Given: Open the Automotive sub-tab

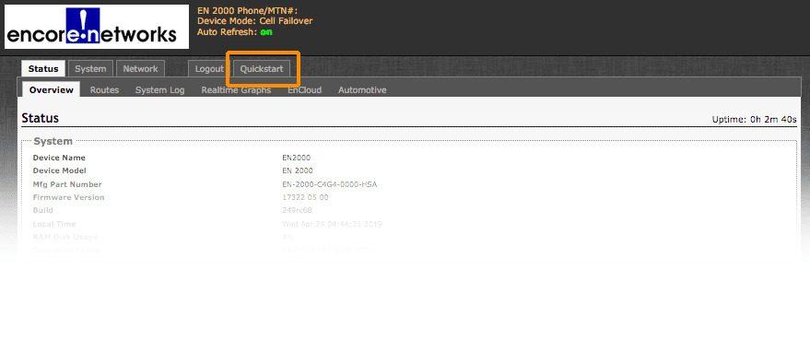Looking at the screenshot, I should [x=362, y=89].
